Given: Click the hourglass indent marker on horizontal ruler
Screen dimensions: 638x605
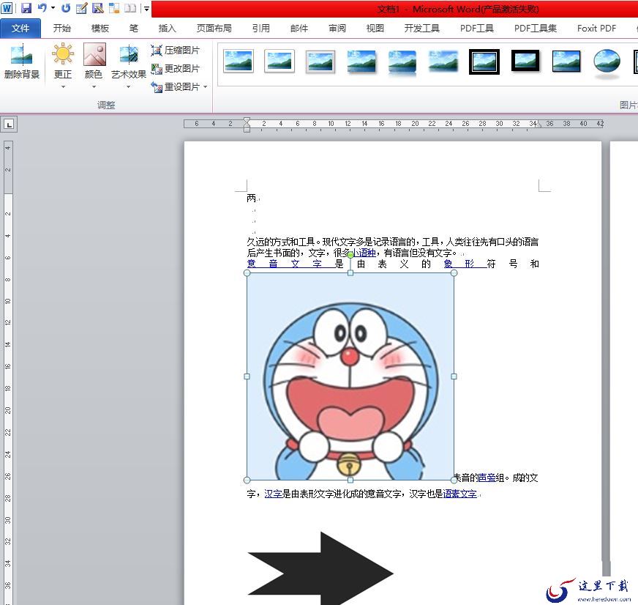Looking at the screenshot, I should [247, 125].
